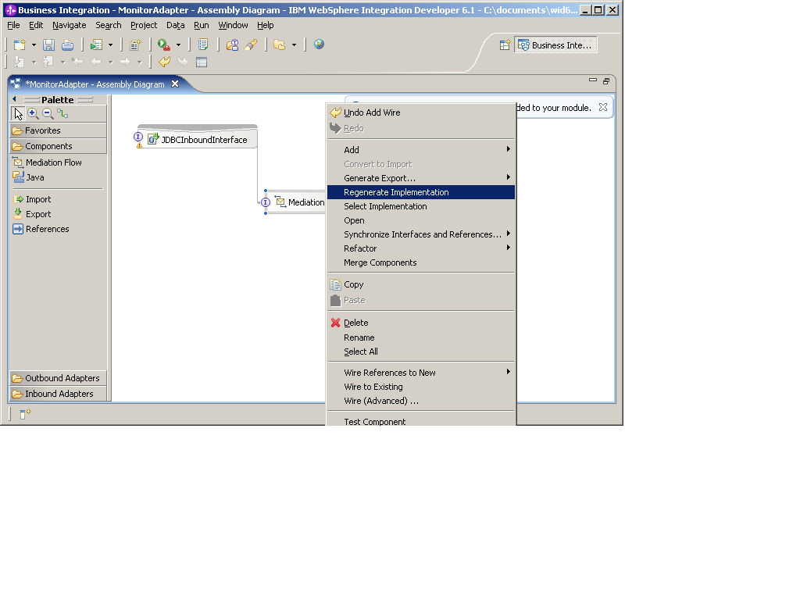Pick Mediation Flow from the palette
Viewport: 800px width, 600px height.
(x=47, y=162)
